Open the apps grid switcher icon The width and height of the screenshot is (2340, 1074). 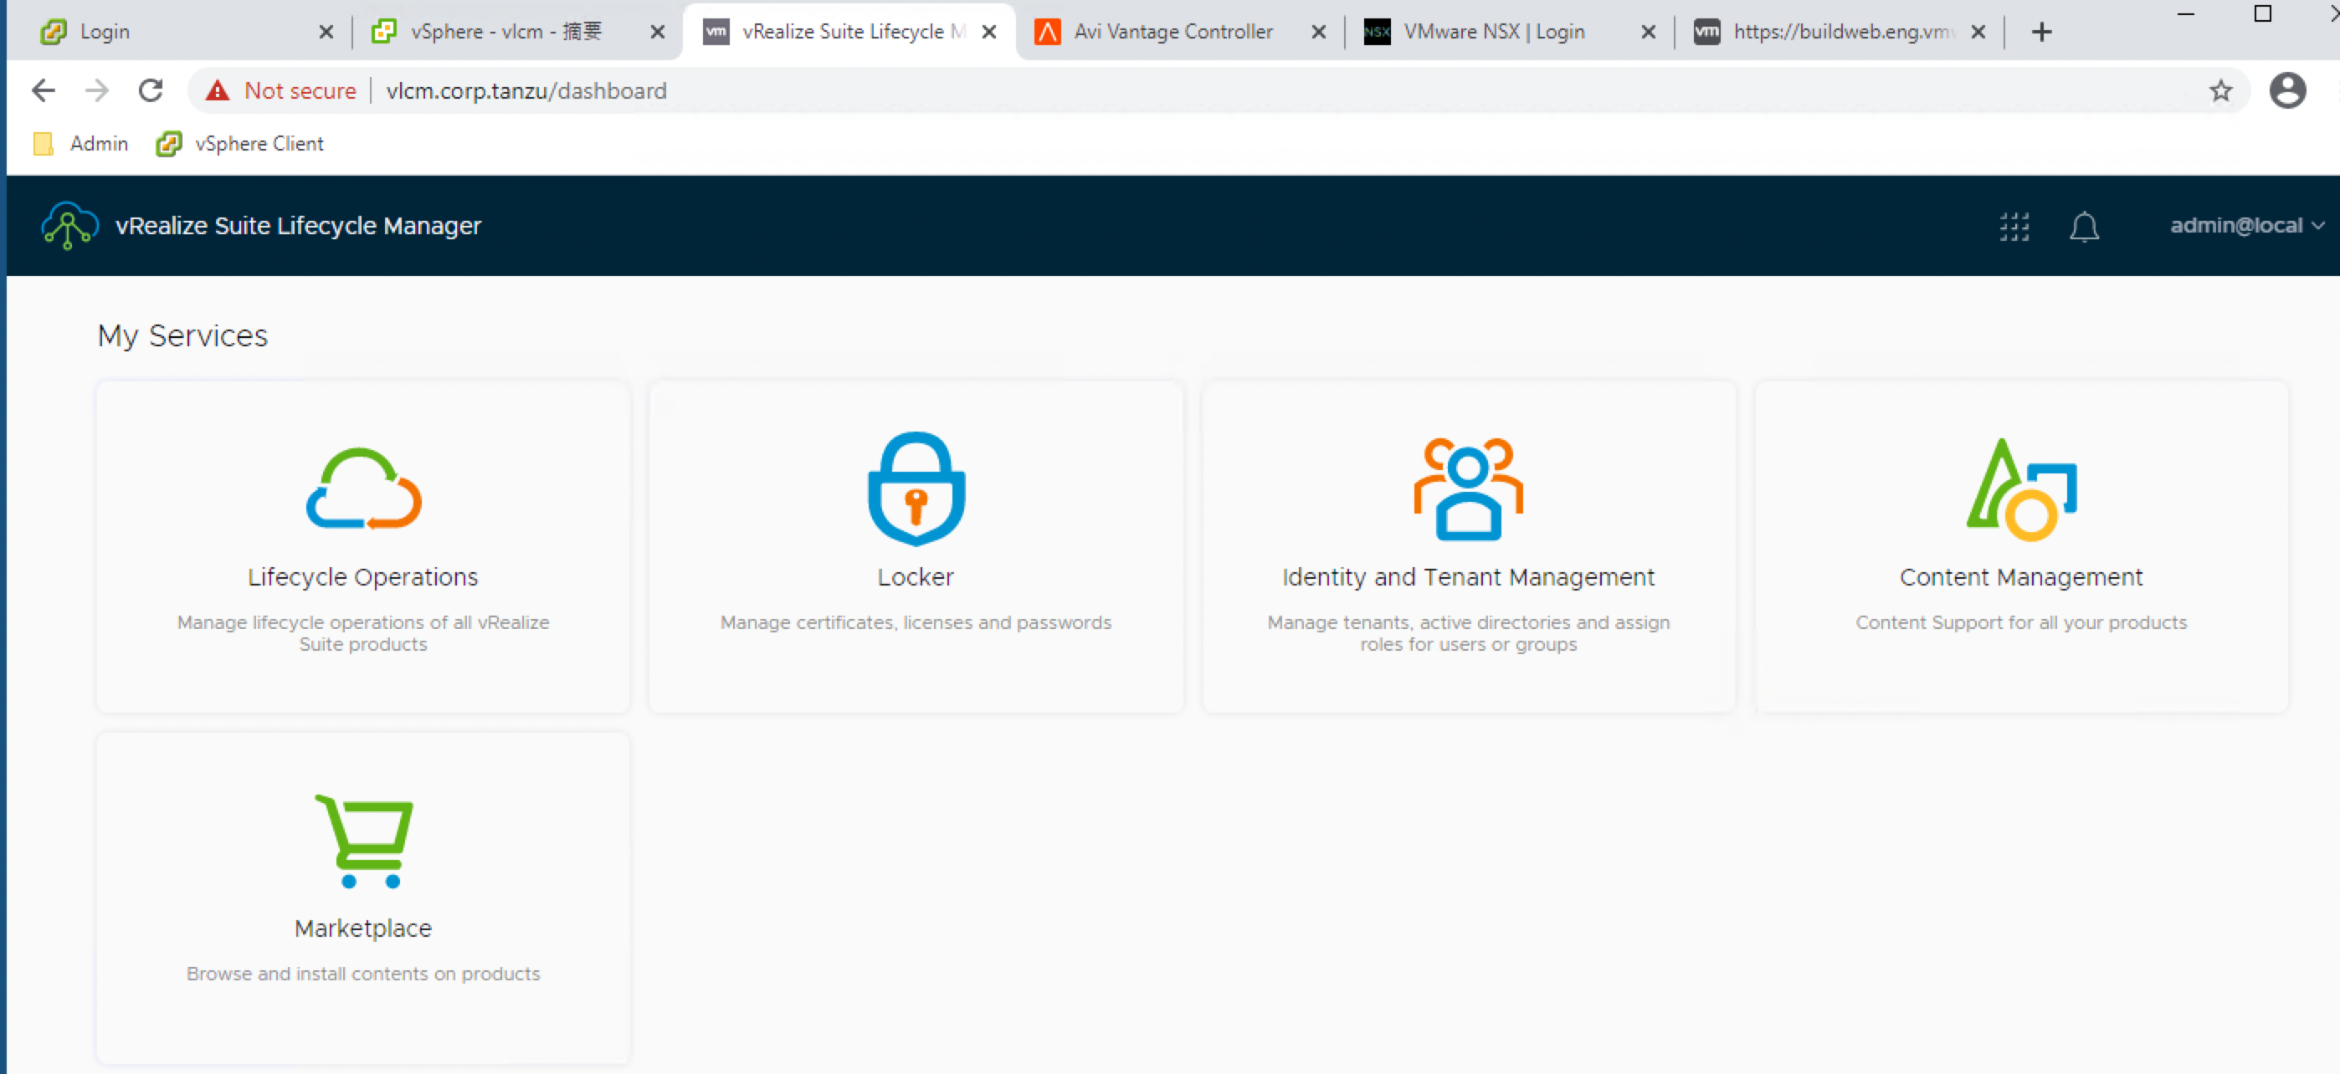tap(2014, 226)
